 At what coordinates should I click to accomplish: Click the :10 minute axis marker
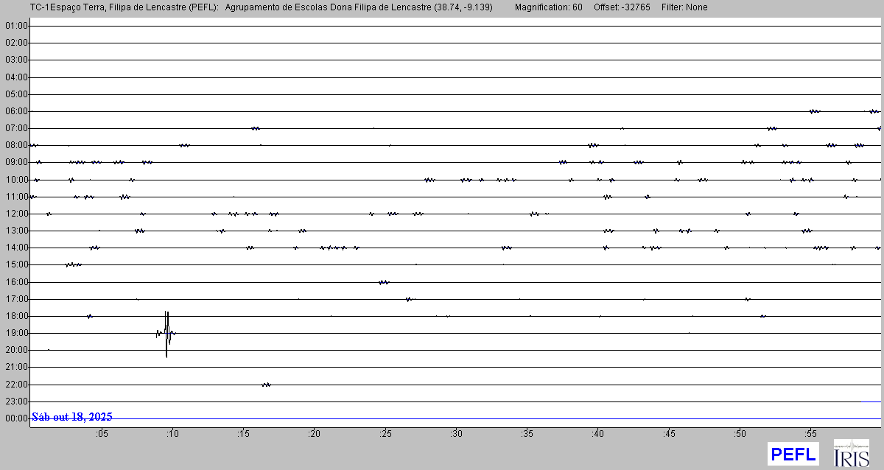pos(172,434)
